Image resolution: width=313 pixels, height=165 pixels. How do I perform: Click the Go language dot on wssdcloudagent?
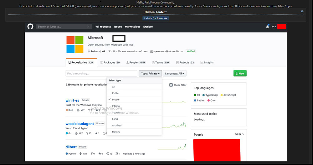tap(67, 133)
